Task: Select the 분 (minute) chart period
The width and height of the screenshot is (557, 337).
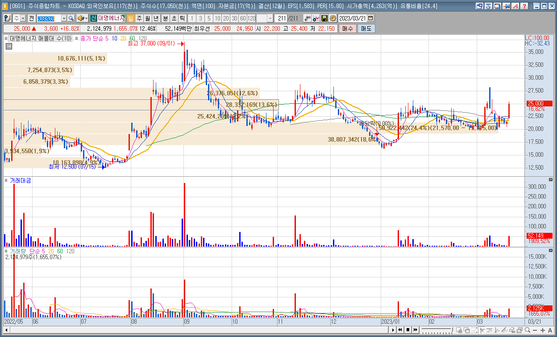Action: [x=165, y=18]
